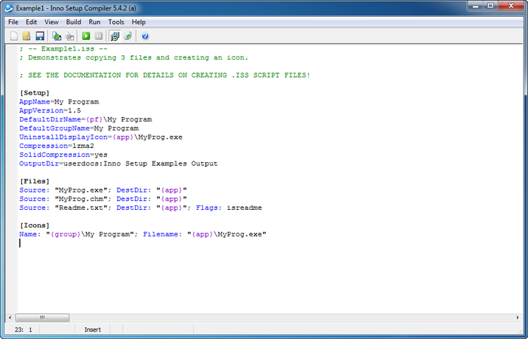The height and width of the screenshot is (339, 528).
Task: Click the Open file folder icon
Action: [x=26, y=35]
